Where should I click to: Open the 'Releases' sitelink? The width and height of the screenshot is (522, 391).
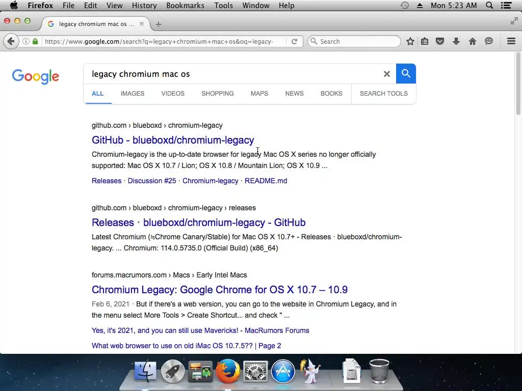click(107, 181)
